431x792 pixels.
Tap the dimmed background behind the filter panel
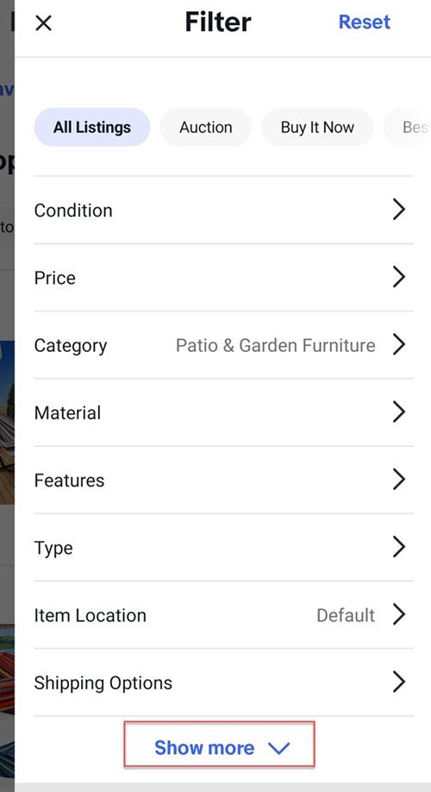[x=7, y=404]
